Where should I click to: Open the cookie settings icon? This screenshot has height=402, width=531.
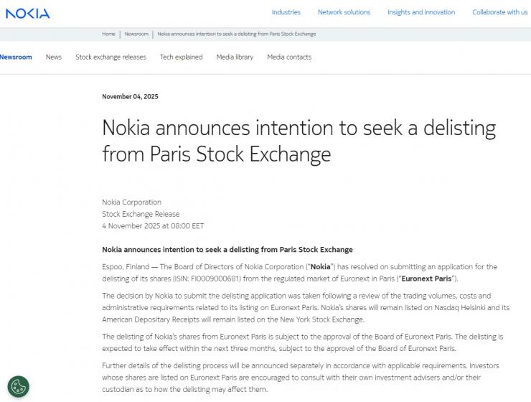18,387
